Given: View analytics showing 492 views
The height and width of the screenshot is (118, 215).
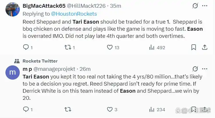Looking at the screenshot, I should pos(152,47).
